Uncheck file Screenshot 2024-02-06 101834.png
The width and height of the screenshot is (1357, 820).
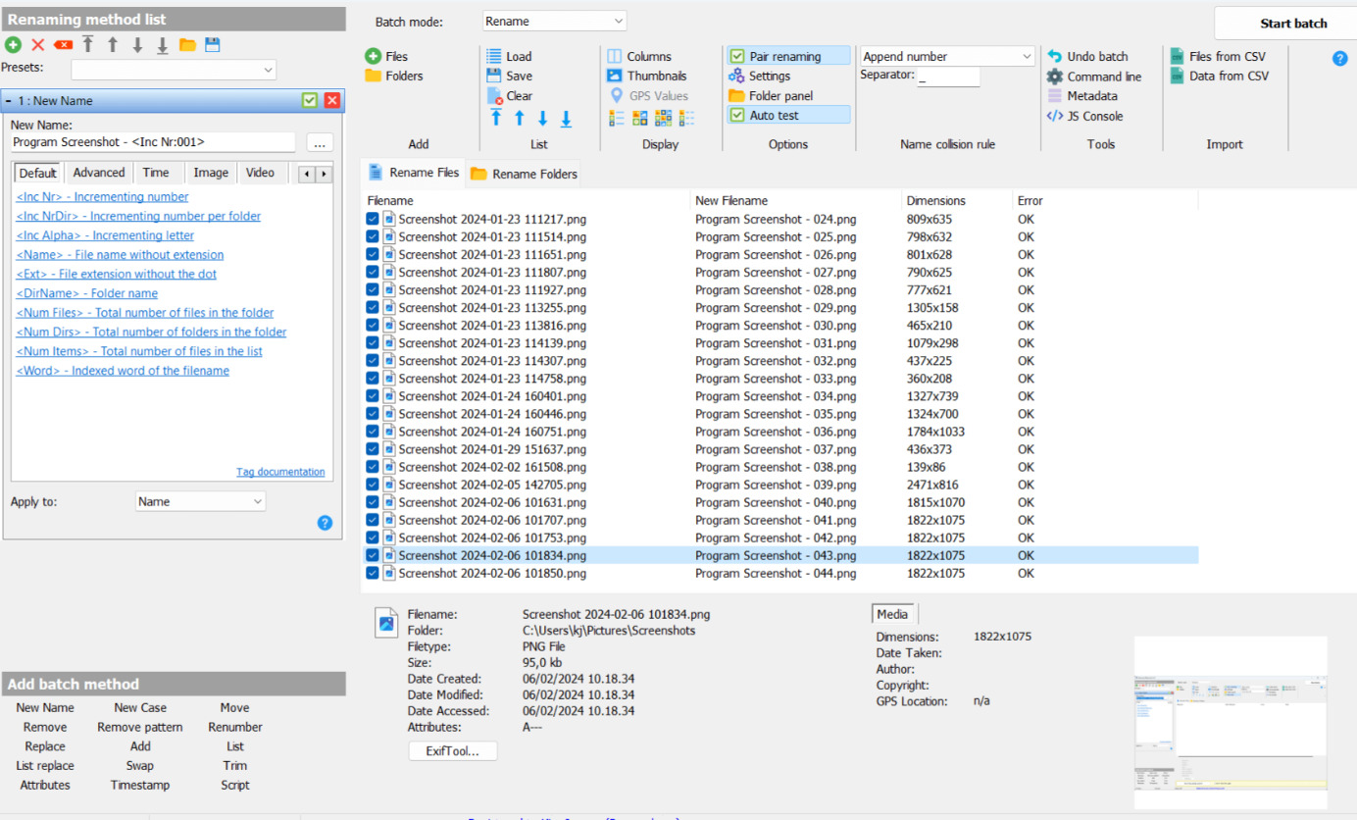(373, 555)
